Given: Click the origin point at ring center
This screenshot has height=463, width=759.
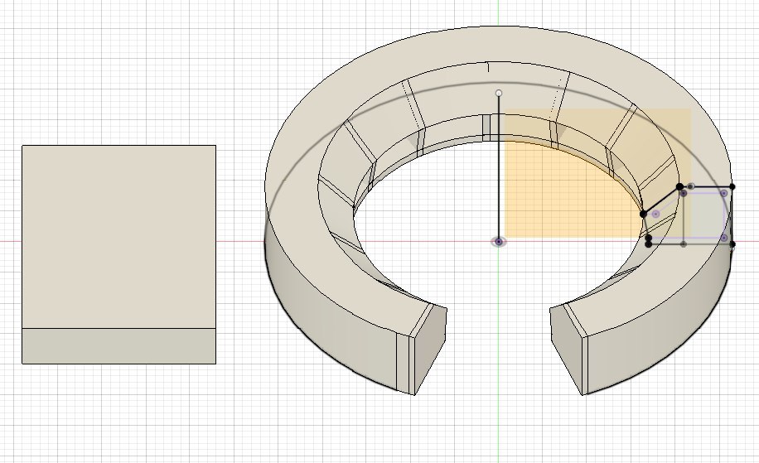Looking at the screenshot, I should [x=499, y=241].
